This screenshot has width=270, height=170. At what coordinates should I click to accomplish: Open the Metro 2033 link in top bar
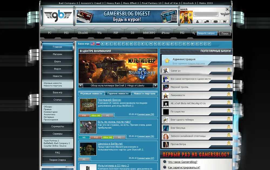point(206,3)
